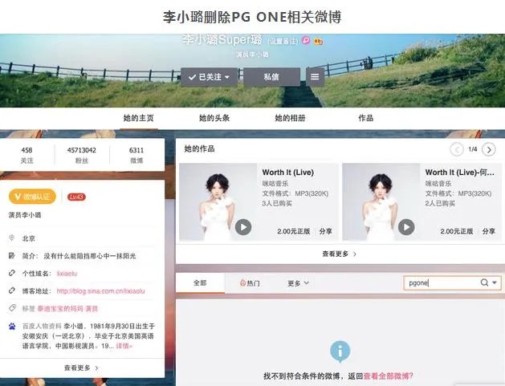Click the link icon beside 博客地址
Viewport: 505px width, 386px height.
click(11, 291)
